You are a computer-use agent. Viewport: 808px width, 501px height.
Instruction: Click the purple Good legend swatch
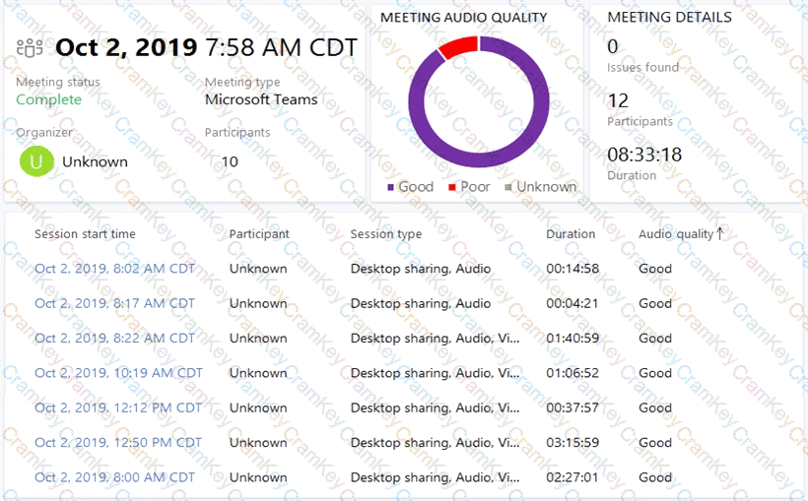click(x=391, y=187)
